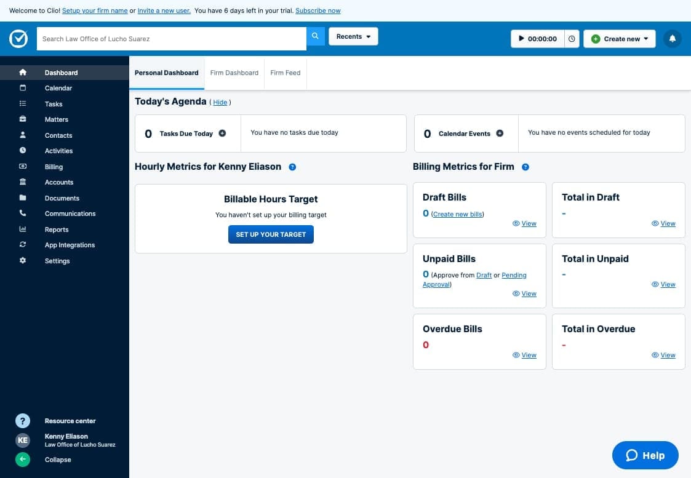Open Matters from the sidebar
The image size is (691, 478).
point(22,119)
